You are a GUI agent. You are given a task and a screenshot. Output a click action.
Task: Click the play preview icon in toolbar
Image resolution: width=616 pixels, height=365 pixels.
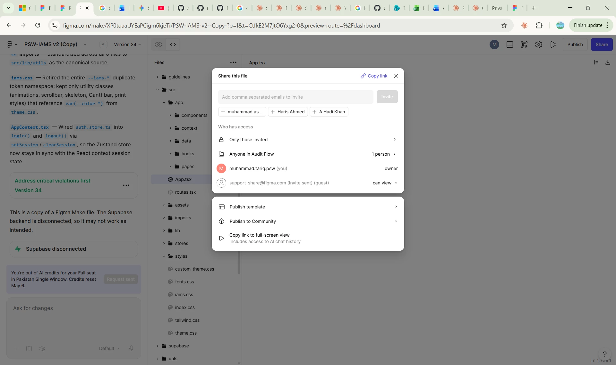(x=553, y=45)
